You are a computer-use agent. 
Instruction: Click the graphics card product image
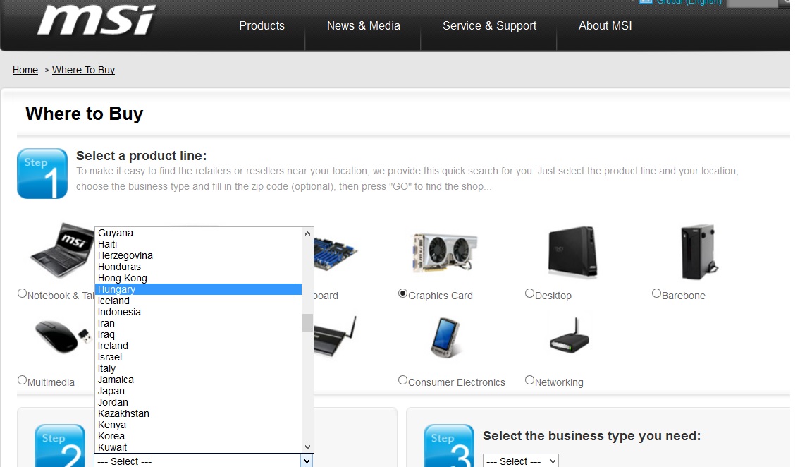pos(444,253)
